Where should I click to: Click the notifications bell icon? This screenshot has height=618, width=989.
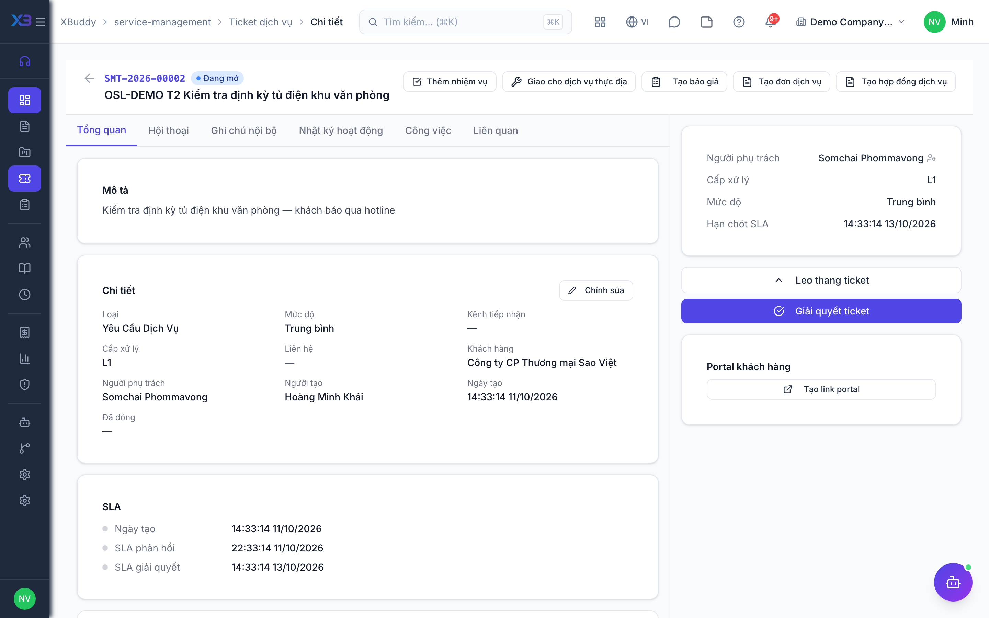click(771, 22)
